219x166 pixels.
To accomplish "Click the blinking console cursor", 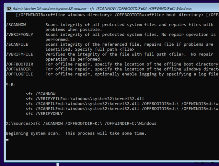I will point(7,140).
